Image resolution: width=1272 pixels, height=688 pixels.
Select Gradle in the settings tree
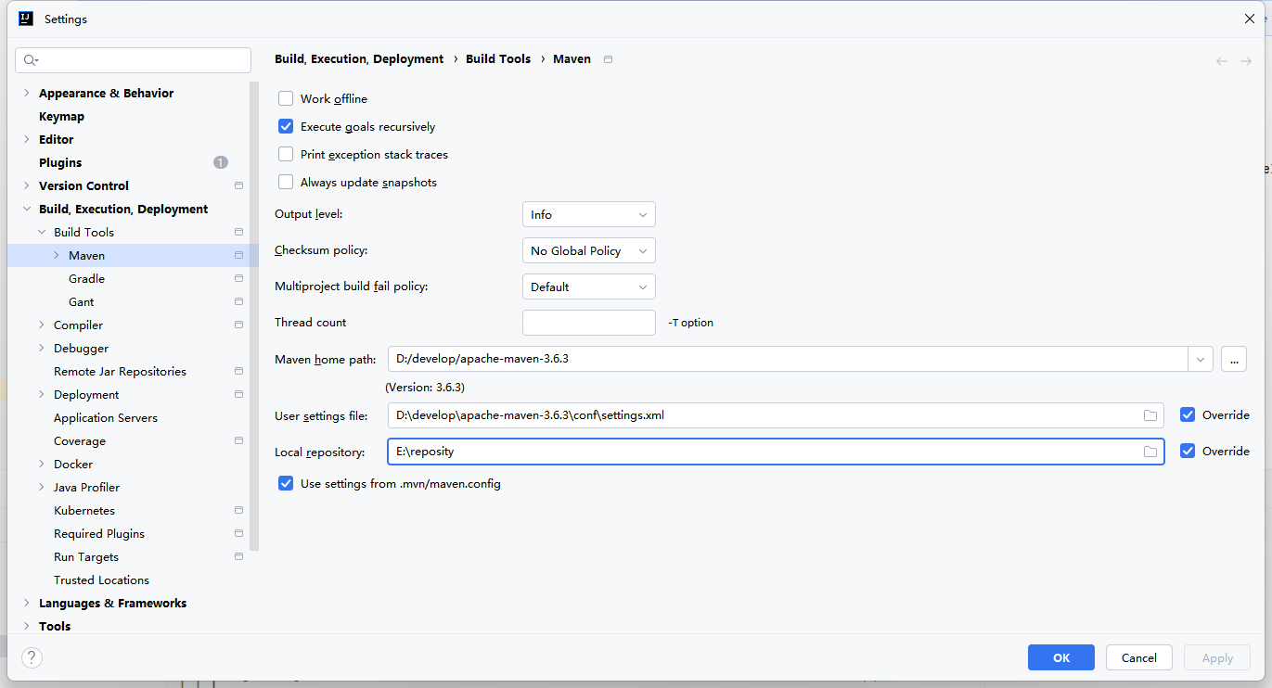click(86, 279)
